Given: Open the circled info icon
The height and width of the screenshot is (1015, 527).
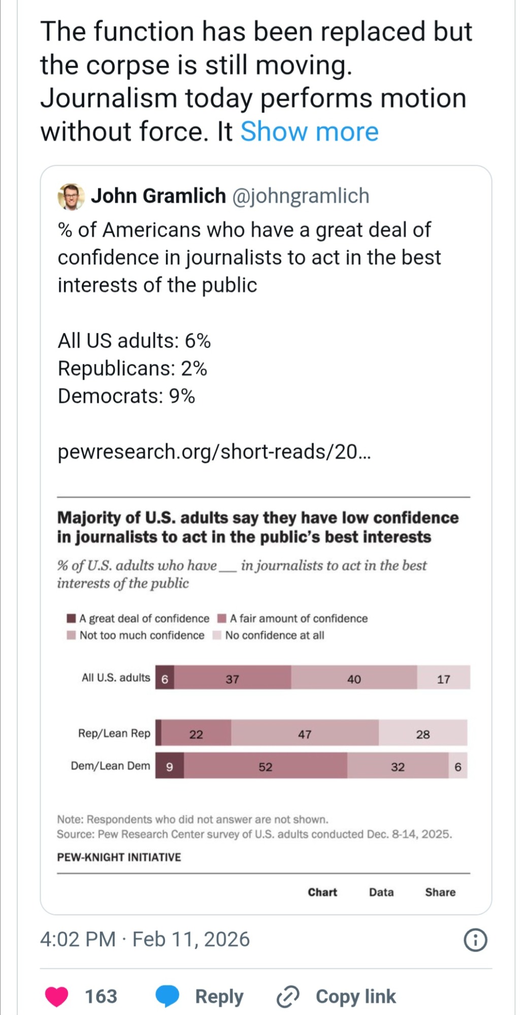Looking at the screenshot, I should click(475, 940).
